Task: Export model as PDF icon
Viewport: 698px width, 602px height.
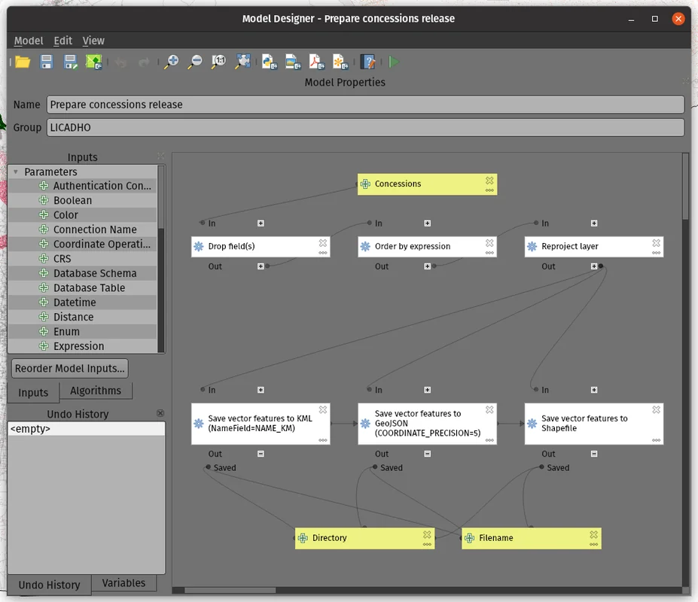Action: point(316,62)
